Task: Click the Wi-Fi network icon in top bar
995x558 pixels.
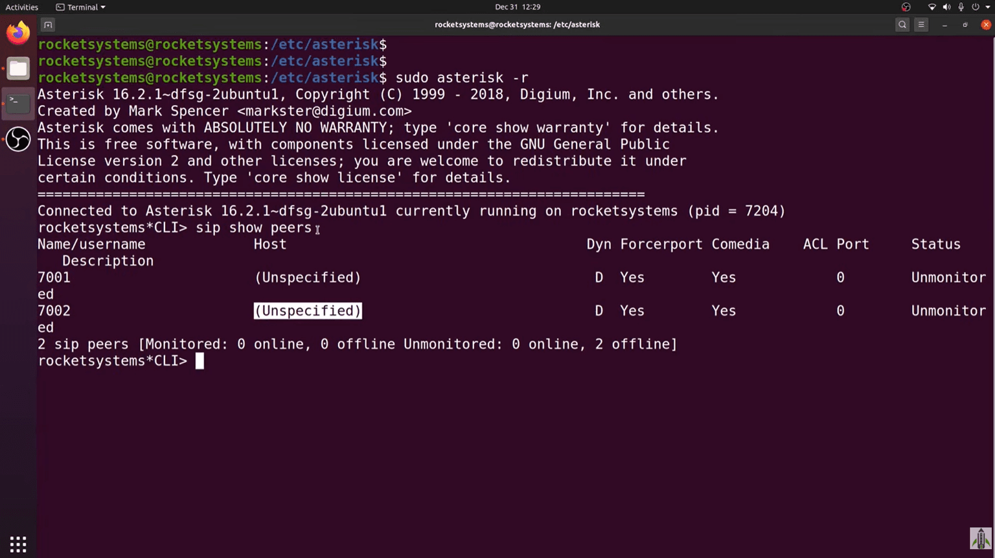Action: pos(932,7)
